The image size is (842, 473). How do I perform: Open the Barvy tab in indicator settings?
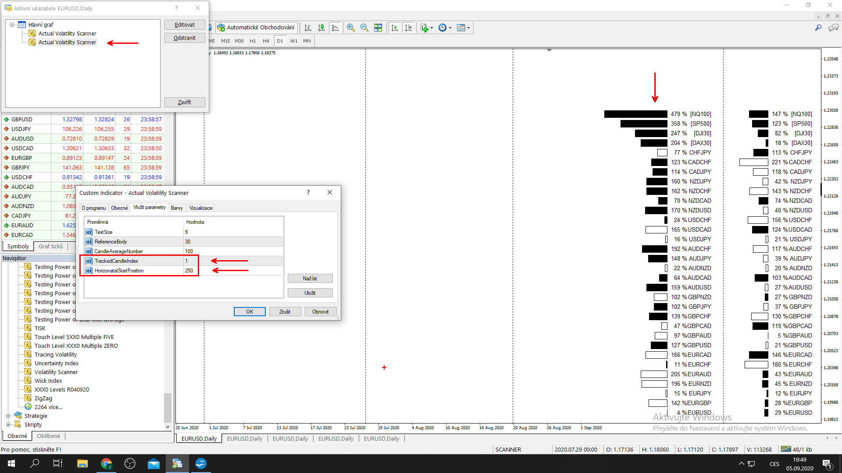[177, 208]
